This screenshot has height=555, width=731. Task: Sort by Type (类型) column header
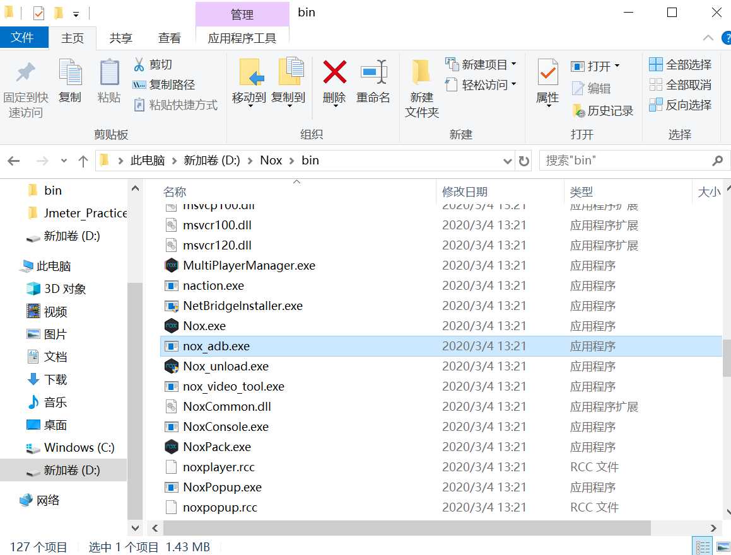pos(581,192)
